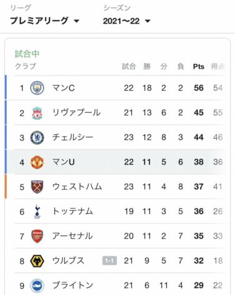Open the アーセナル team name
The height and width of the screenshot is (295, 235).
[x=72, y=236]
